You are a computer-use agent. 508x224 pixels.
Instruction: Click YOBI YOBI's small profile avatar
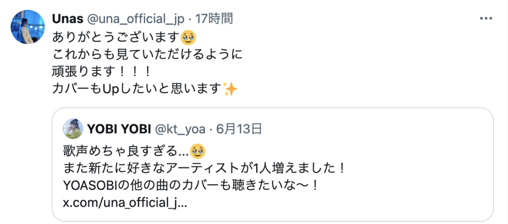click(x=73, y=129)
